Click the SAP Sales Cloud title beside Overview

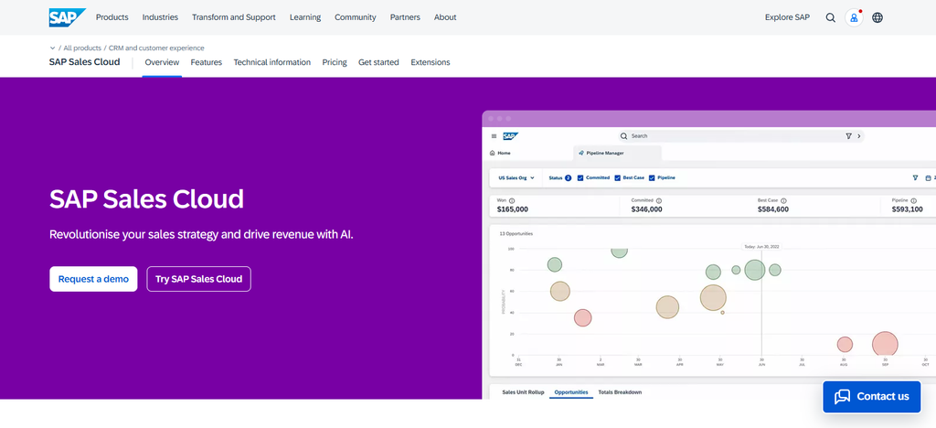click(x=84, y=62)
